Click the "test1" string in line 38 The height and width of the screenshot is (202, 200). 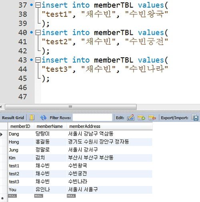tap(57, 14)
